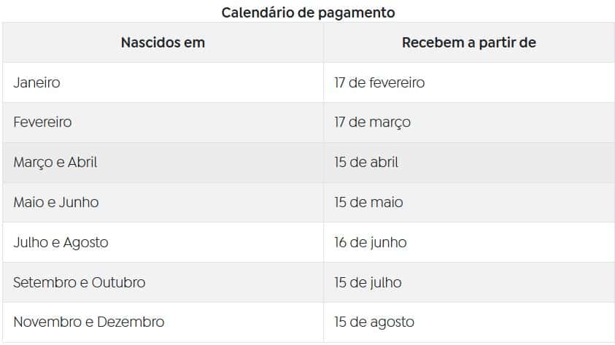Select the 'Recebem a partir de' column header
The width and height of the screenshot is (615, 345).
(468, 42)
